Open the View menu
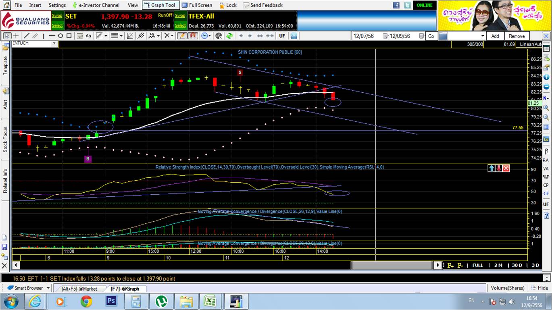This screenshot has width=552, height=310. click(x=133, y=5)
